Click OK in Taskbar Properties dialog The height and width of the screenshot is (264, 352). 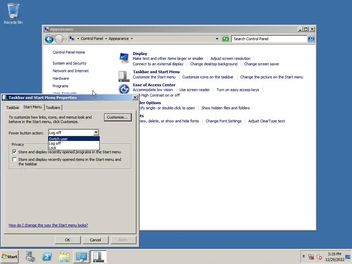click(x=68, y=240)
